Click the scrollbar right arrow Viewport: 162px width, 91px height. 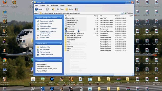pyautogui.click(x=133, y=75)
